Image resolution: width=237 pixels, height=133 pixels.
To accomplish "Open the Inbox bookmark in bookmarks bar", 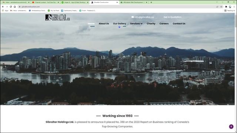I will pos(18,11).
